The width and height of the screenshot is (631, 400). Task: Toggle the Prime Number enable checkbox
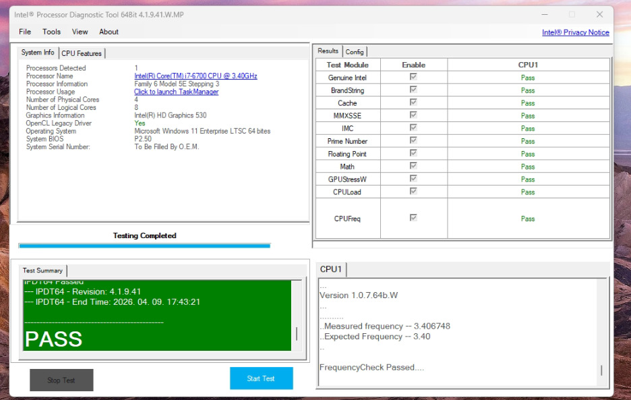coord(413,140)
